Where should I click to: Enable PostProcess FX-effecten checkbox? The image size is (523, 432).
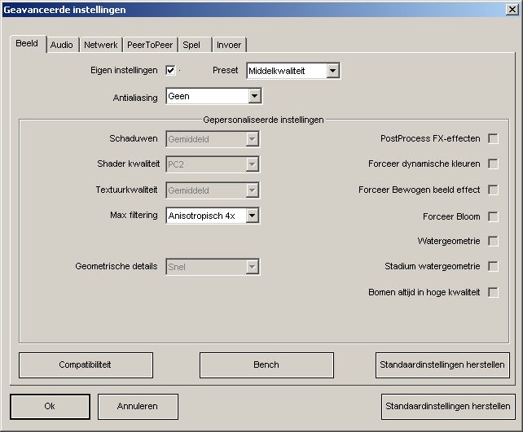pyautogui.click(x=493, y=138)
